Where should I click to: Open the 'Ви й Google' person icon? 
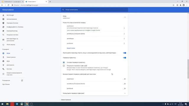click(3, 15)
